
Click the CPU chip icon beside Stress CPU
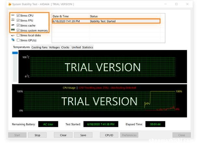(x=13, y=15)
